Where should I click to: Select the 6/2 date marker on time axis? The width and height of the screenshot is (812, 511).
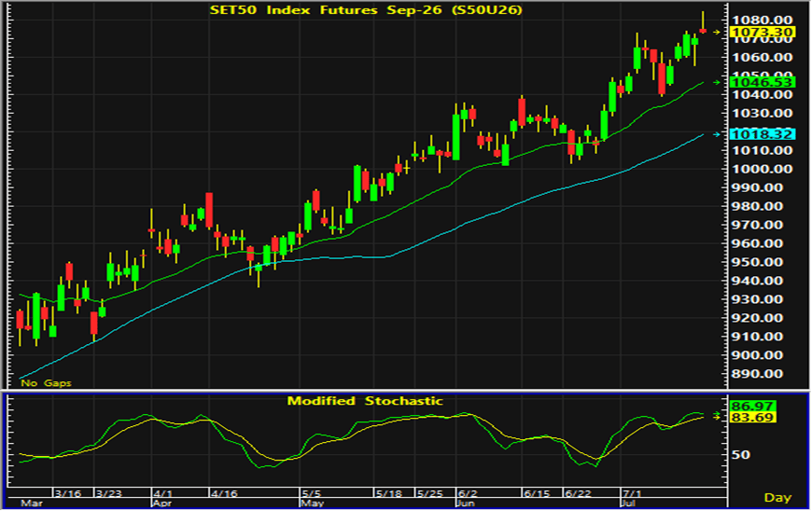click(467, 493)
